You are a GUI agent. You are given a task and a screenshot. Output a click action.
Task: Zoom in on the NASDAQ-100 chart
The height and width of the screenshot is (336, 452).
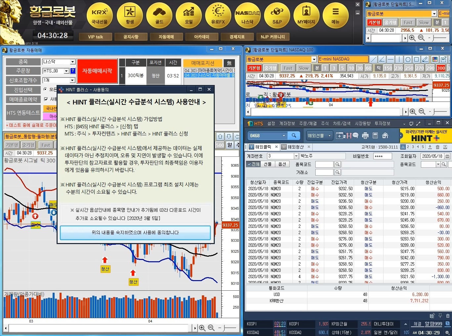coord(413,112)
